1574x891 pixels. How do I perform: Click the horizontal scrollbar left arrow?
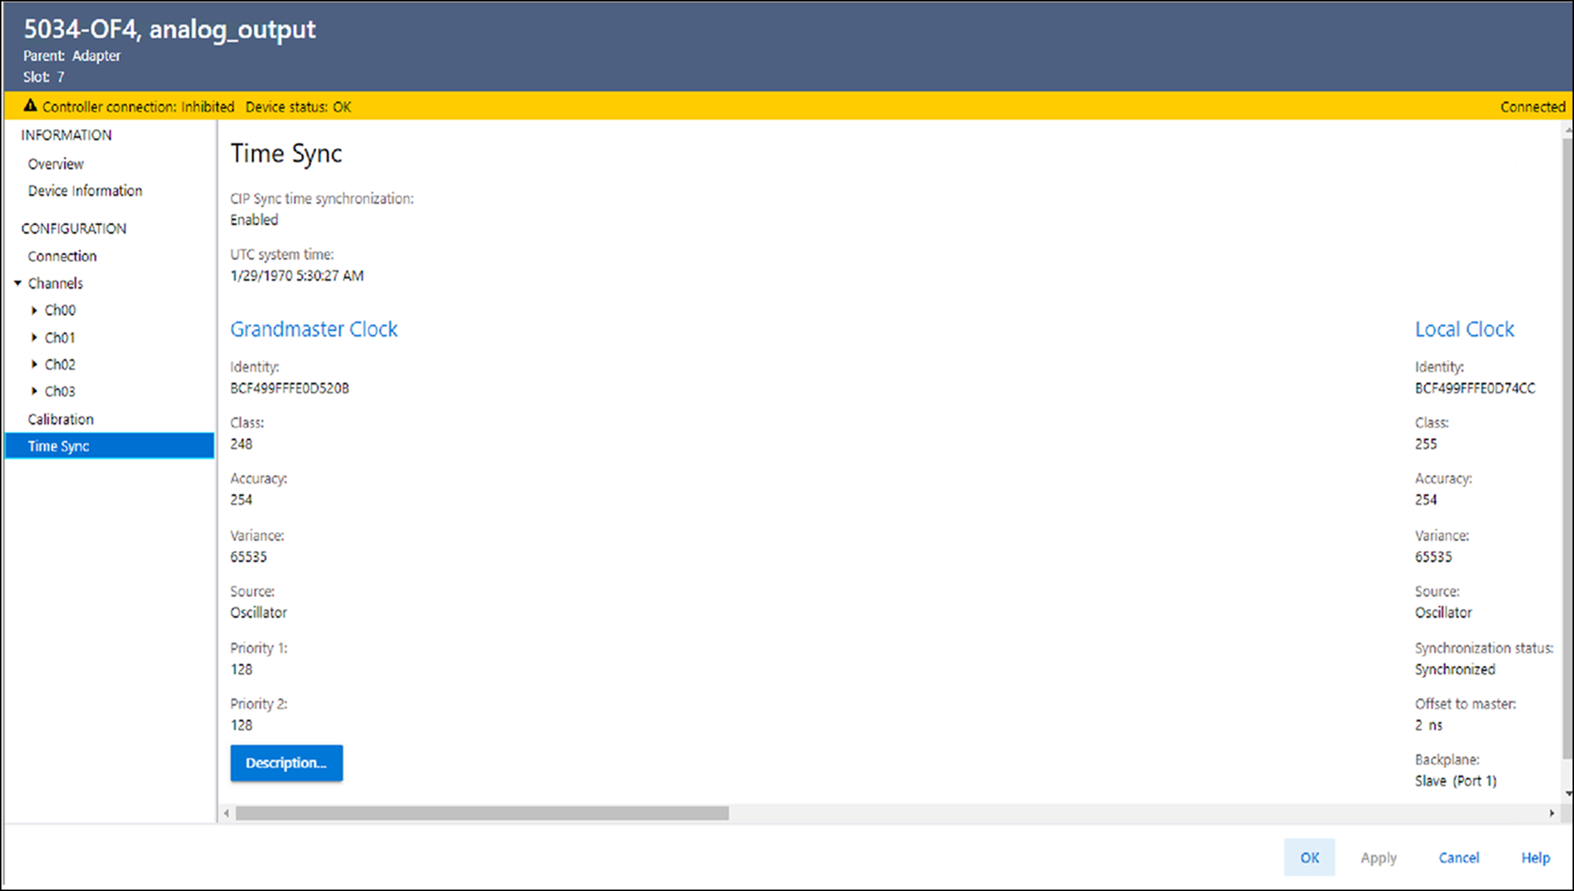(x=227, y=813)
